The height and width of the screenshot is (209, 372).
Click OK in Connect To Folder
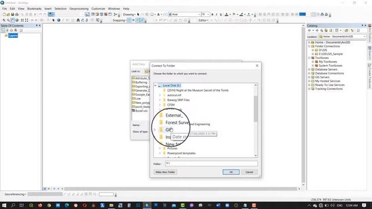point(231,172)
